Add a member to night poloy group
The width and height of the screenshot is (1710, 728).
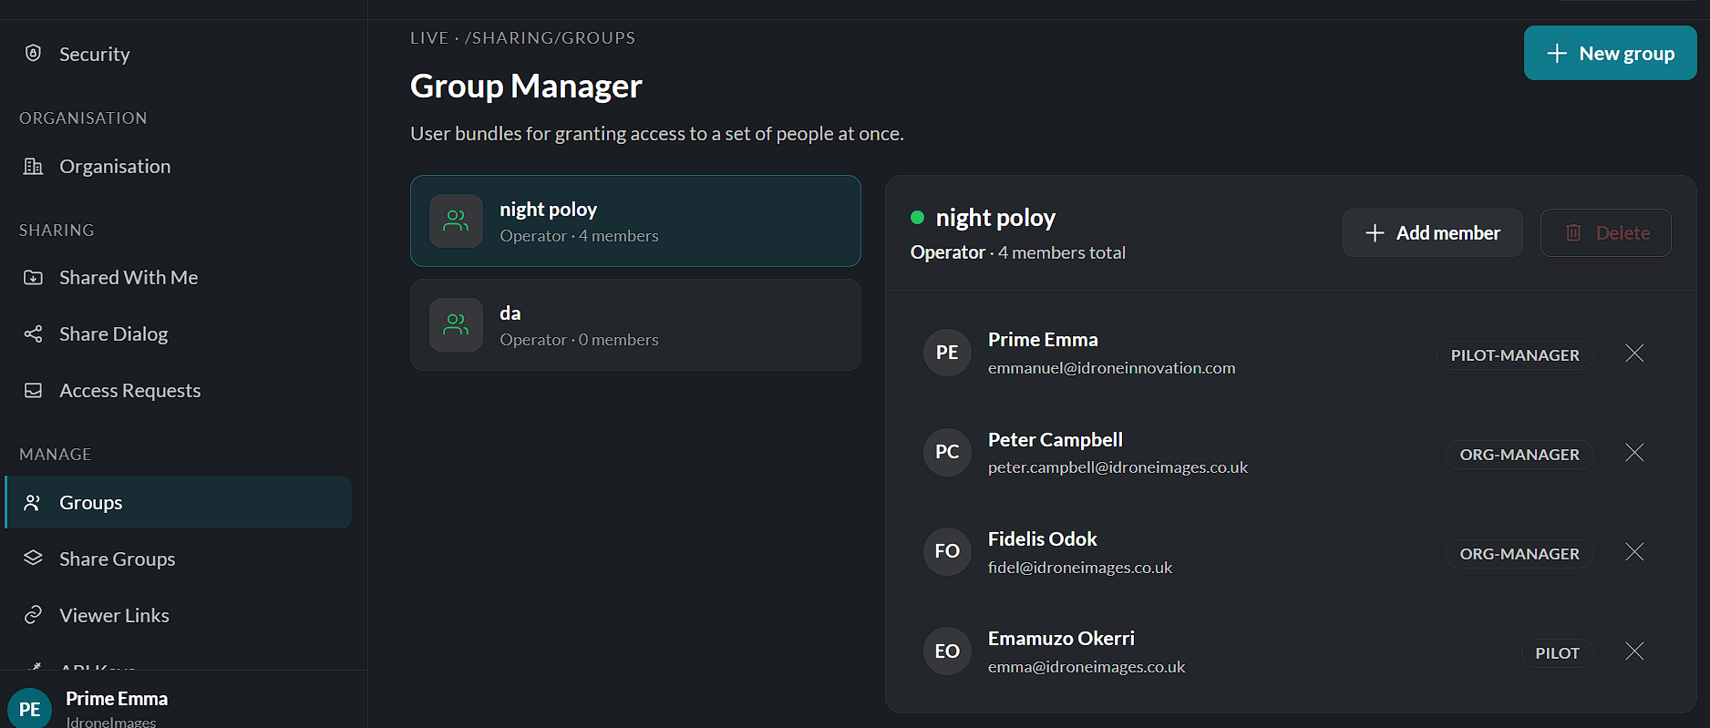(x=1432, y=232)
